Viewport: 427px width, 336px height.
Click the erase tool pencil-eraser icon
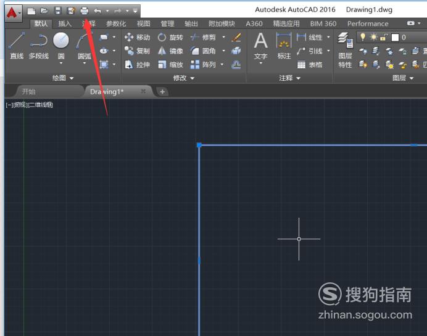236,37
